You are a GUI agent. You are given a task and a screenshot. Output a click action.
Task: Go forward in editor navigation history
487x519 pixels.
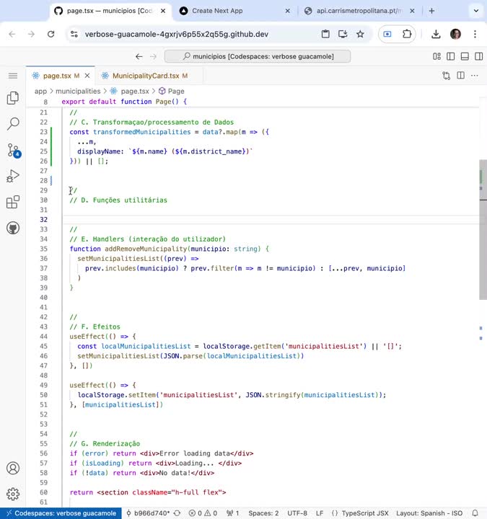tap(153, 57)
